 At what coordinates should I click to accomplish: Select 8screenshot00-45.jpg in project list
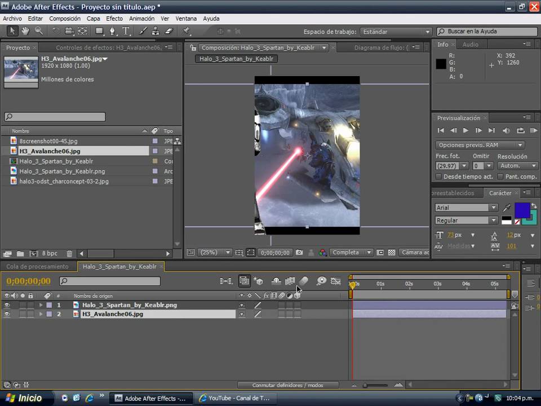tap(48, 141)
